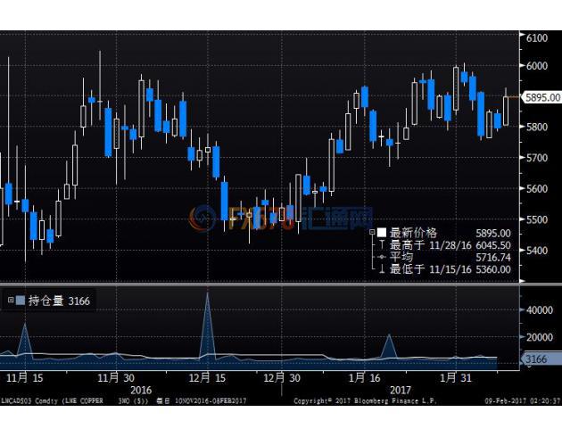Viewport: 562px width, 437px height.
Task: Click the 12月 15 date axis label
Action: click(x=206, y=377)
